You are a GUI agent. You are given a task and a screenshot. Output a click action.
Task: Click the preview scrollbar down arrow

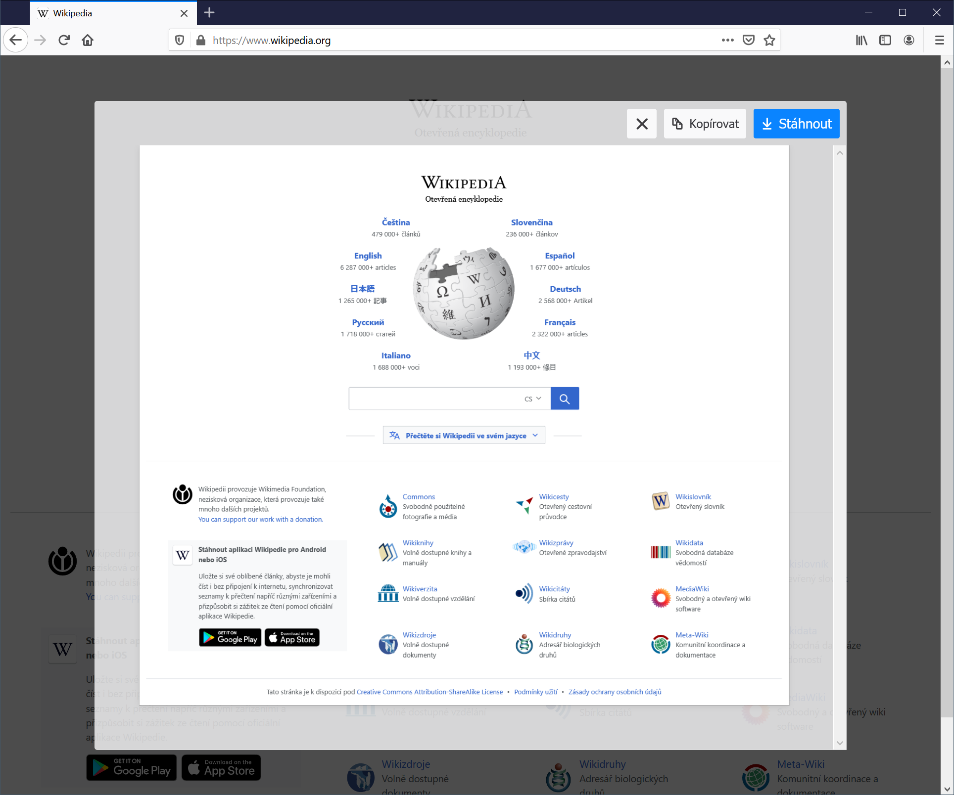coord(840,743)
